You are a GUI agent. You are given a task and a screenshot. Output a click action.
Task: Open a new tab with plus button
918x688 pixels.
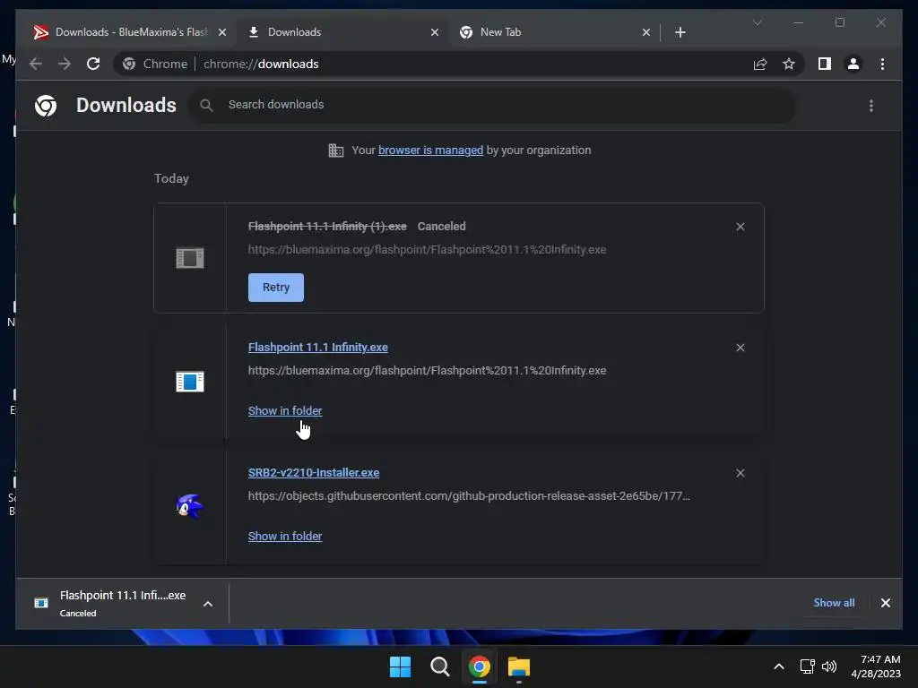coord(680,32)
